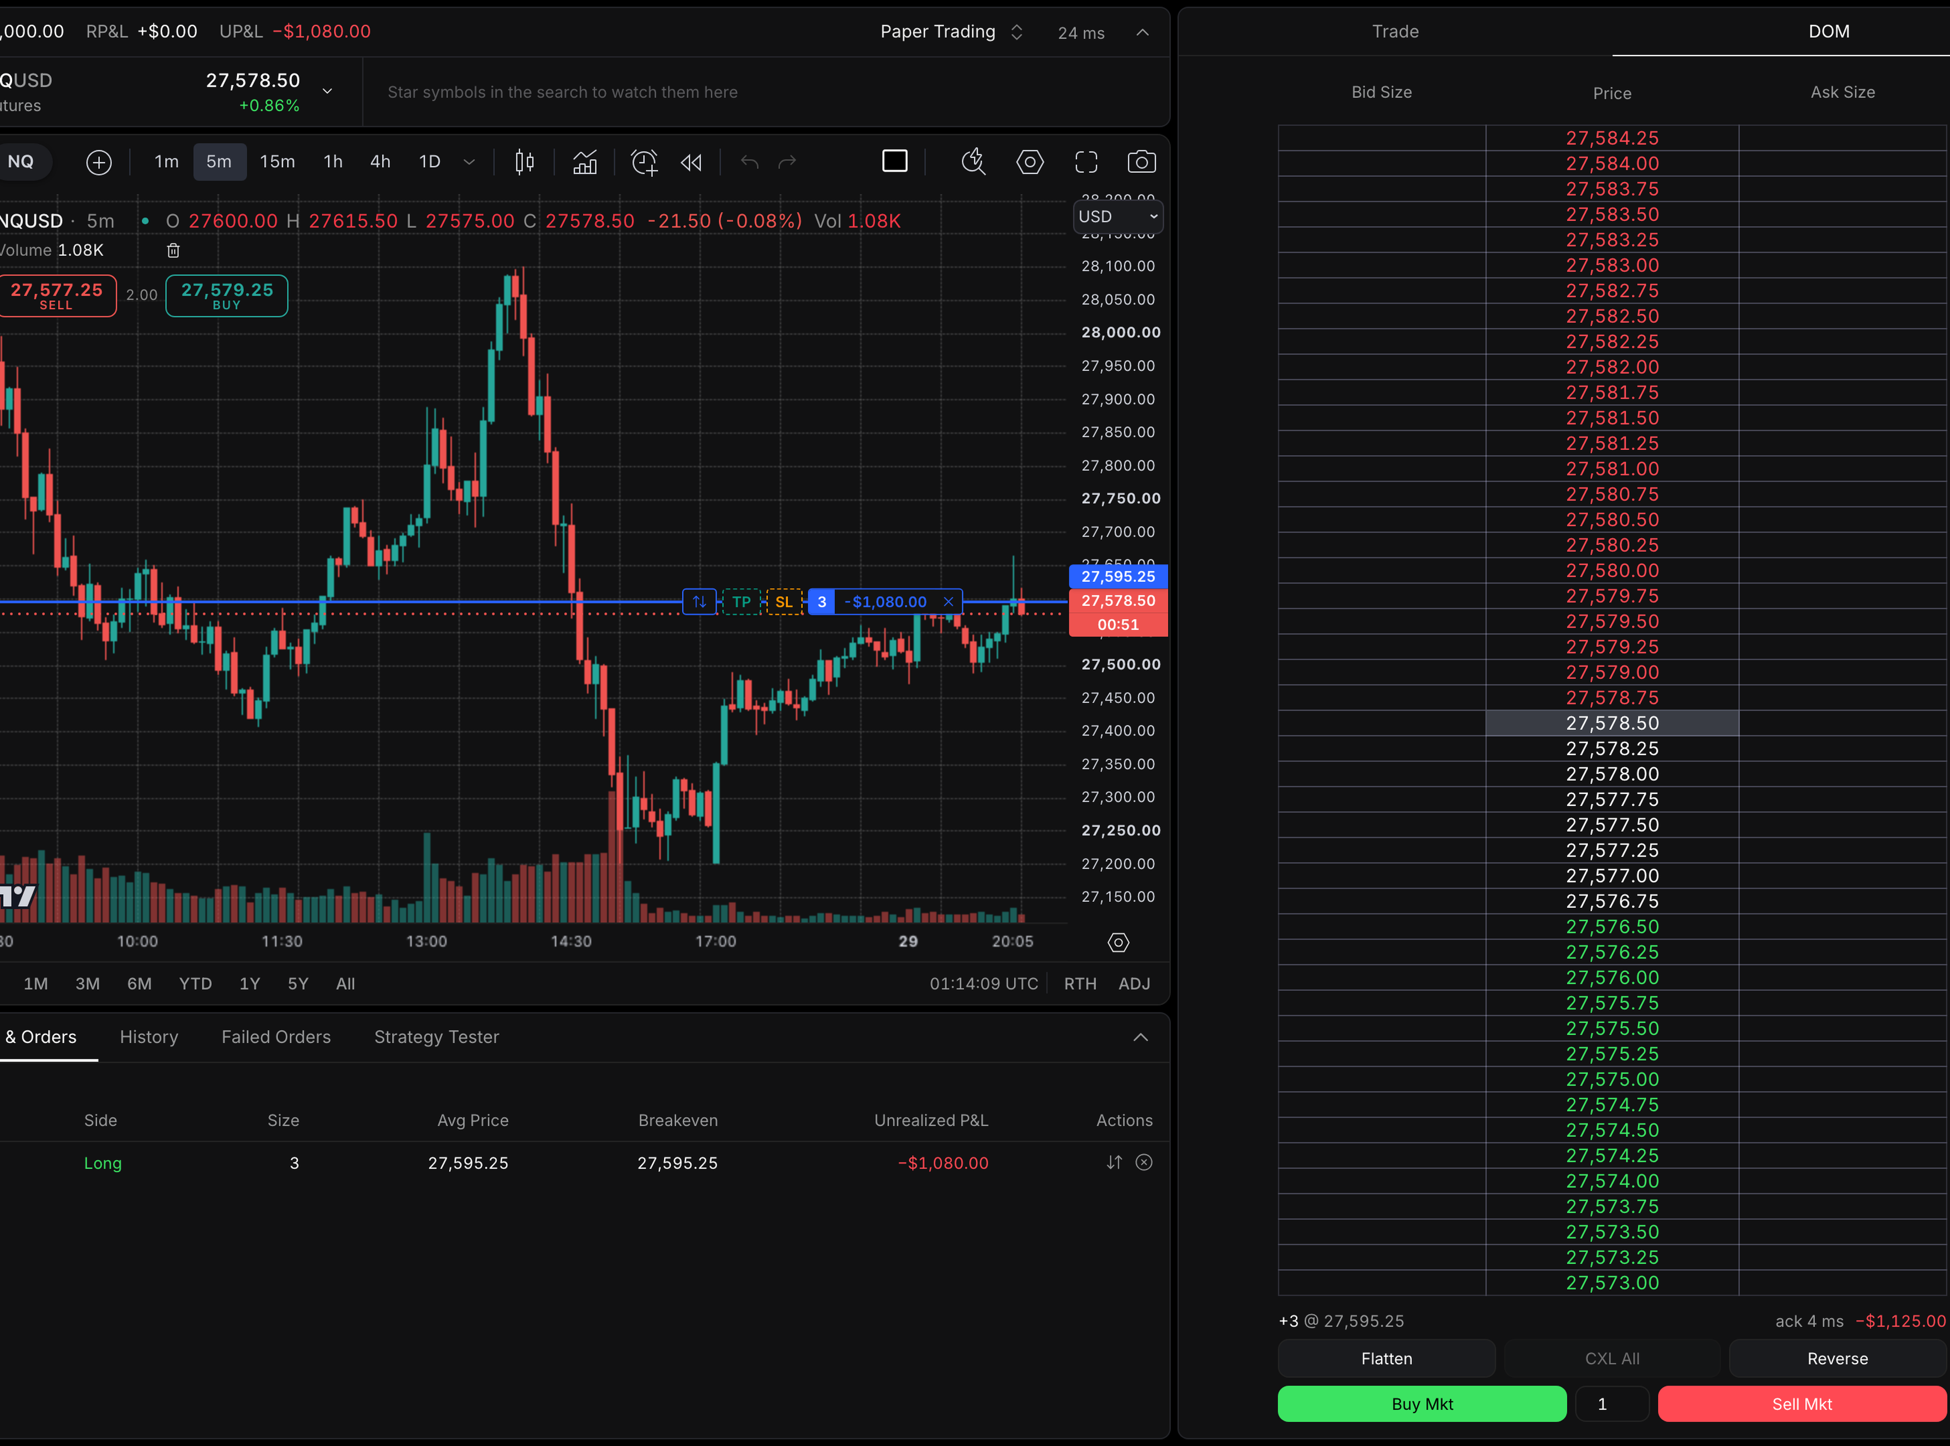The image size is (1950, 1446).
Task: Click the 01:14:09 UTC timezone clock
Action: [984, 984]
